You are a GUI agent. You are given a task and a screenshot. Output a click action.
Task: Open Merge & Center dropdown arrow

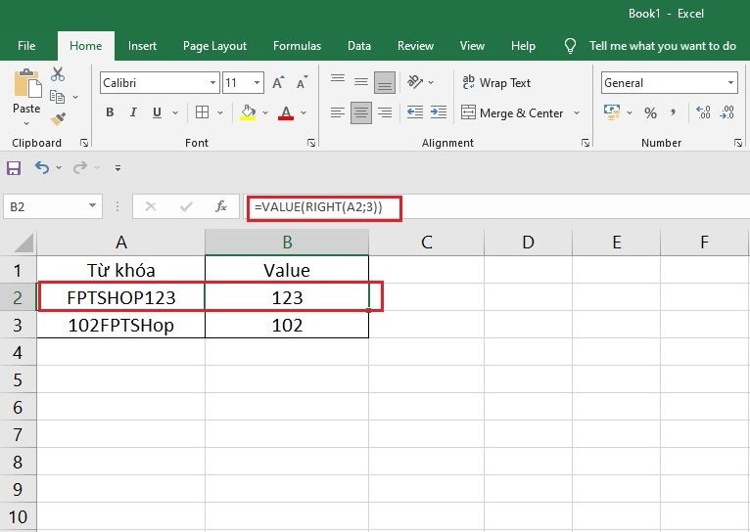[x=577, y=113]
